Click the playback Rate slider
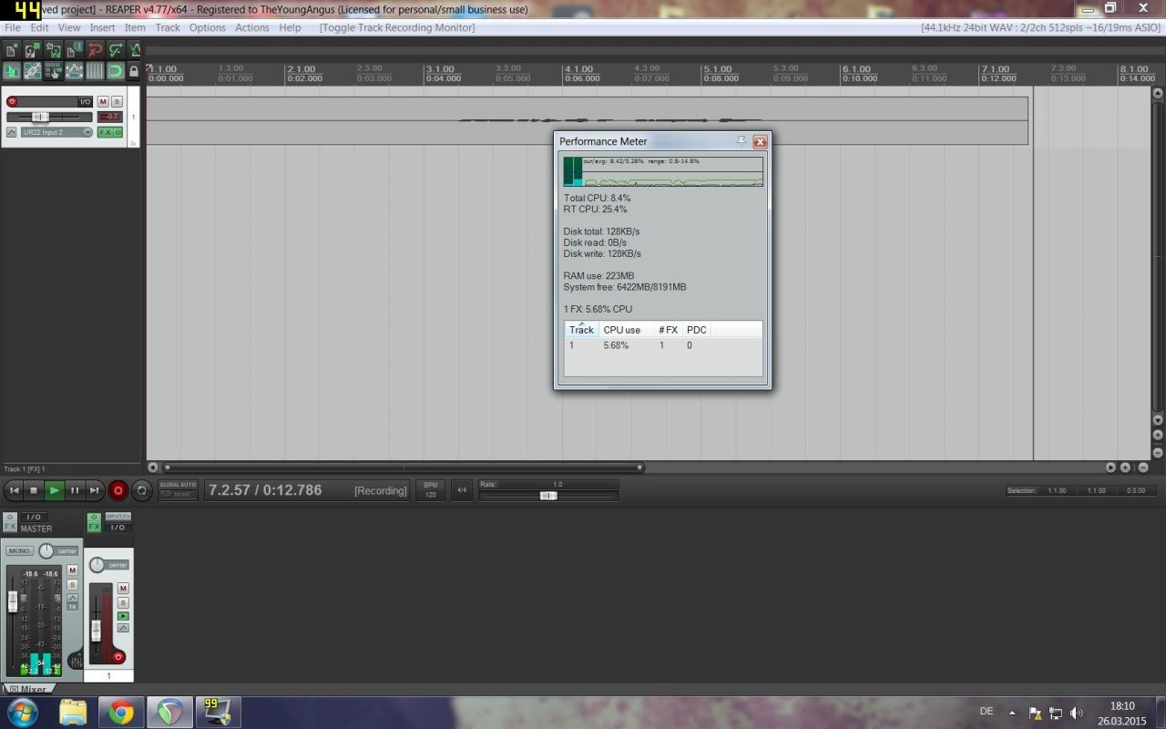The width and height of the screenshot is (1166, 729). [x=548, y=496]
